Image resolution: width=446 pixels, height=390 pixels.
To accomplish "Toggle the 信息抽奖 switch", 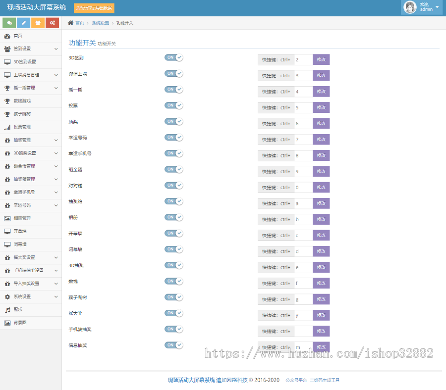I will (x=173, y=345).
